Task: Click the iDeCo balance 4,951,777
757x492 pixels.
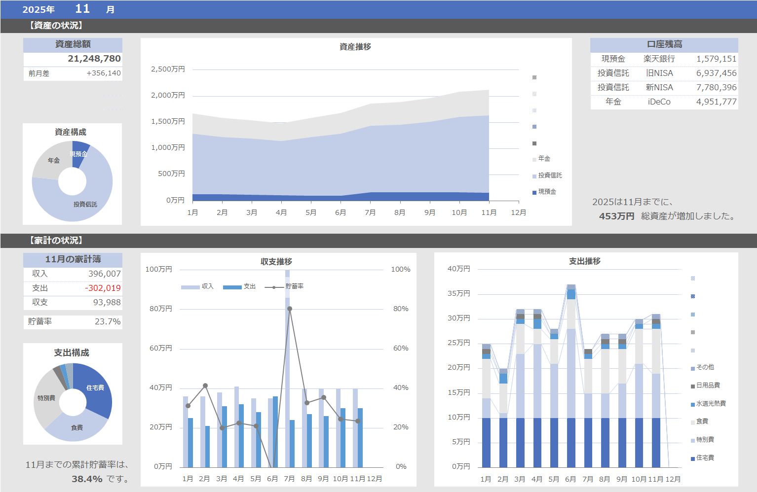Action: [716, 102]
